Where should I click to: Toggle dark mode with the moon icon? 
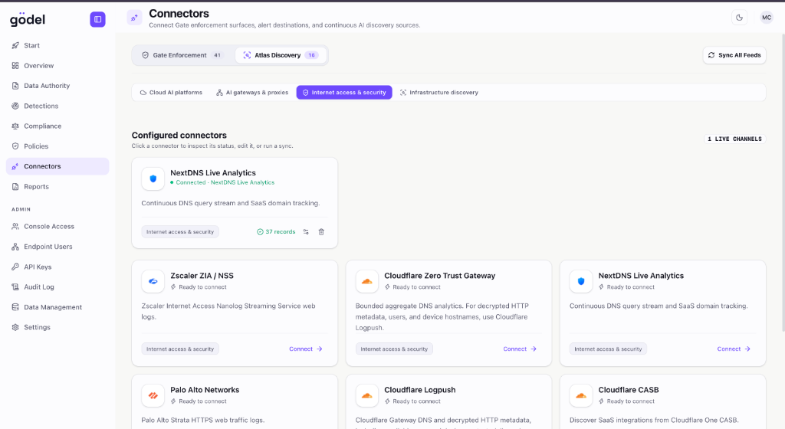click(x=740, y=18)
